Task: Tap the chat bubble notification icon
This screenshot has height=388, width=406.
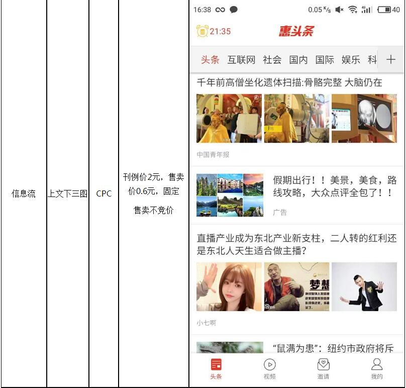Action: [234, 10]
